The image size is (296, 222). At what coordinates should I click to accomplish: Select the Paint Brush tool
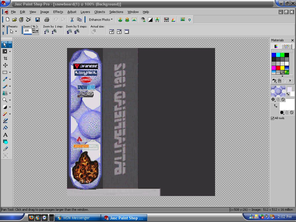[5, 86]
